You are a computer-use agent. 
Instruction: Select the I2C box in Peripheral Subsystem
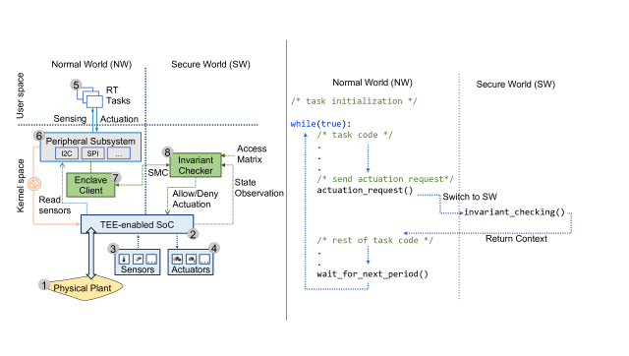coord(67,153)
